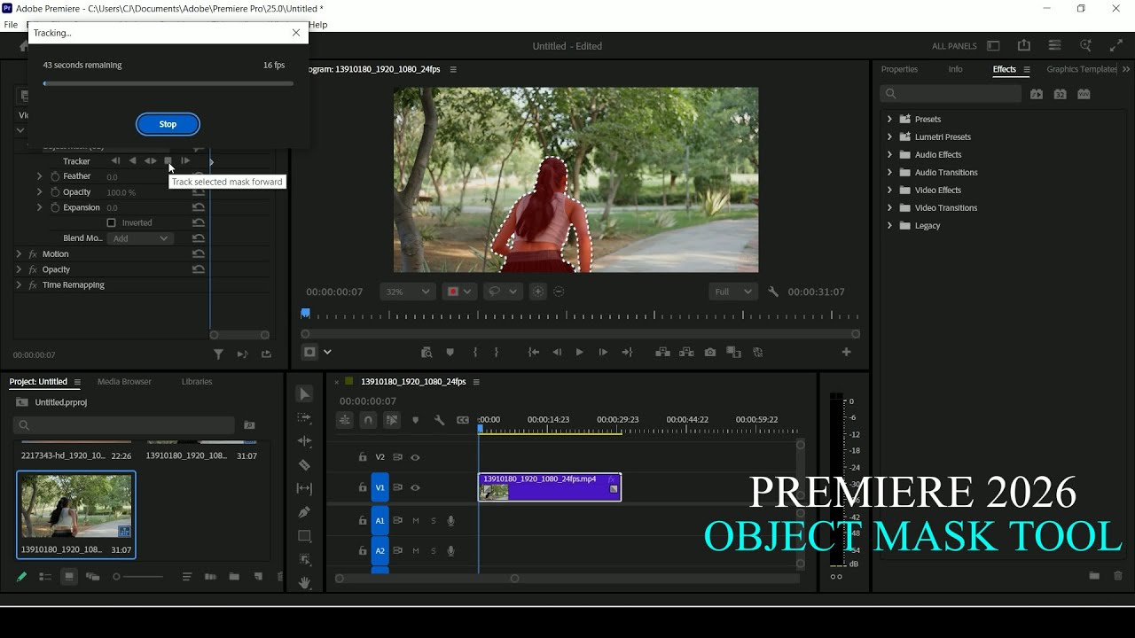Solo audio track A2

pyautogui.click(x=434, y=551)
